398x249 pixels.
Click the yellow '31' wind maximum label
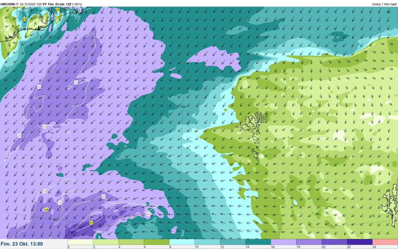(x=91, y=223)
